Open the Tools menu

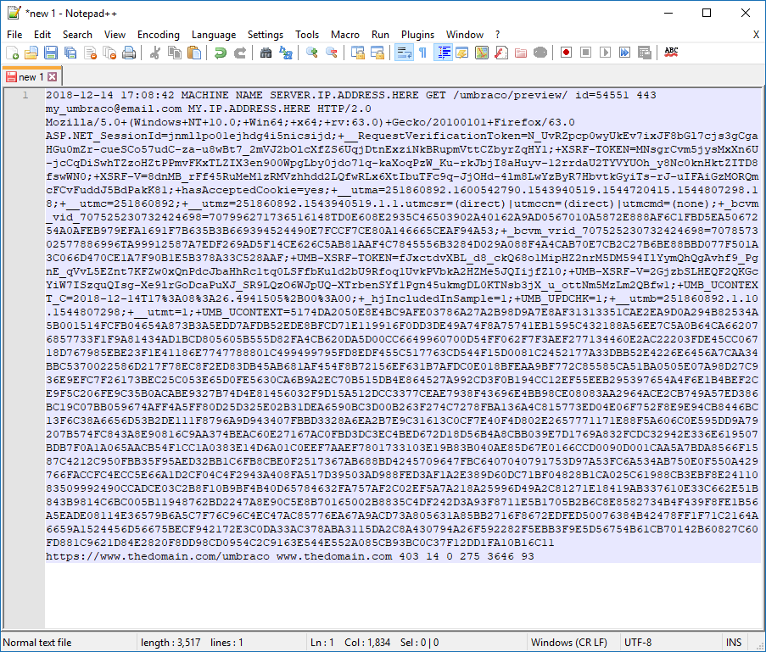(x=307, y=35)
